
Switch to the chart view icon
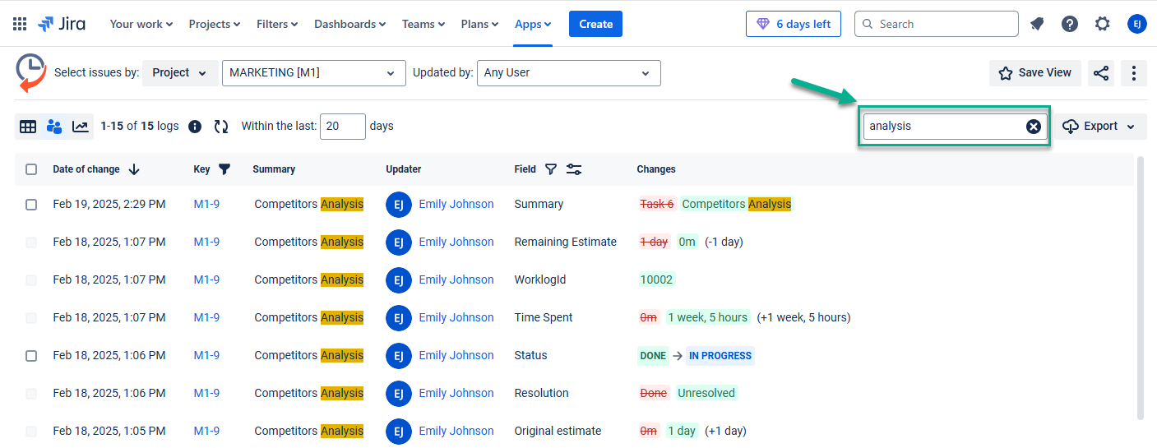pyautogui.click(x=80, y=127)
